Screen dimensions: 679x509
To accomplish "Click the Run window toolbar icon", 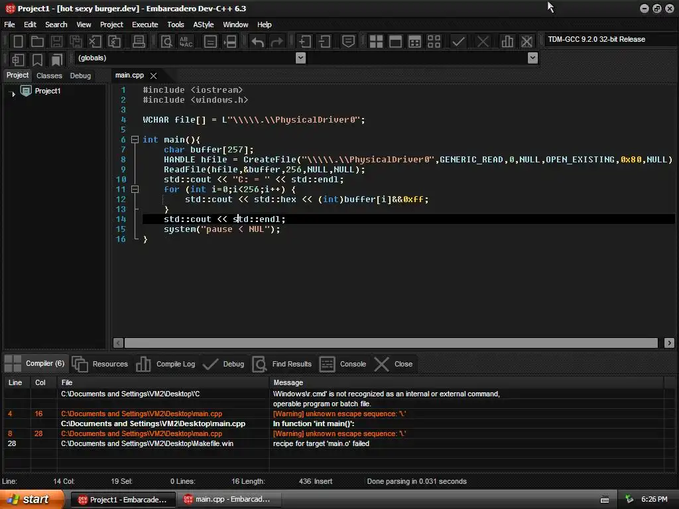I will tap(395, 42).
